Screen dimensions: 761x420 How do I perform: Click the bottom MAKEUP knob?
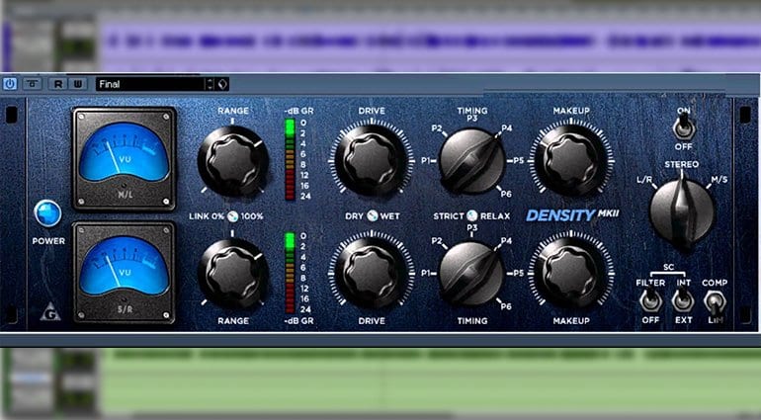(571, 273)
